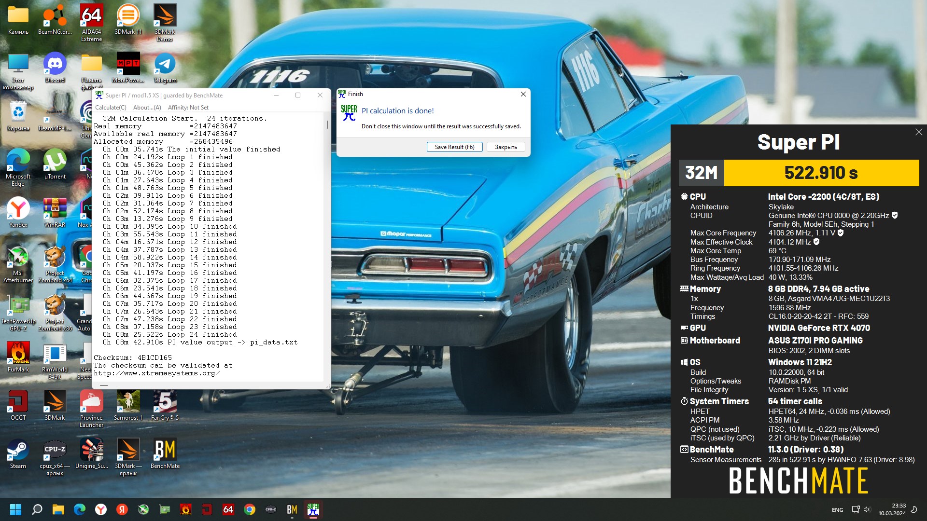Viewport: 927px width, 521px height.
Task: Open the Yandex browser desktop shortcut
Action: pos(18,212)
